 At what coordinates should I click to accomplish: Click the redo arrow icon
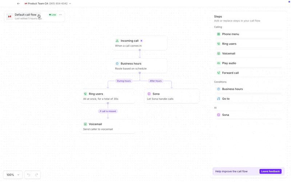coord(37,175)
